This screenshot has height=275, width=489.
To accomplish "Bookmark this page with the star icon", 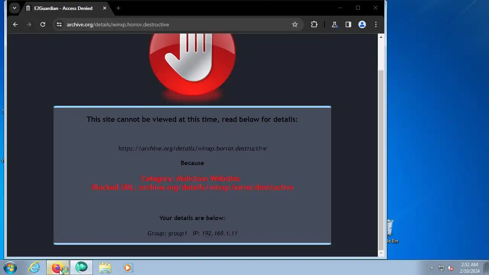I will (x=295, y=24).
